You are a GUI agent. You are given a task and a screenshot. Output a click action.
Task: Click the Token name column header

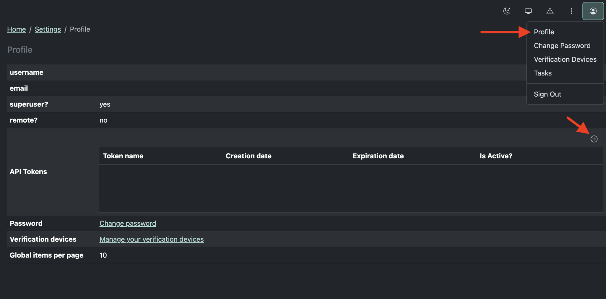click(123, 156)
